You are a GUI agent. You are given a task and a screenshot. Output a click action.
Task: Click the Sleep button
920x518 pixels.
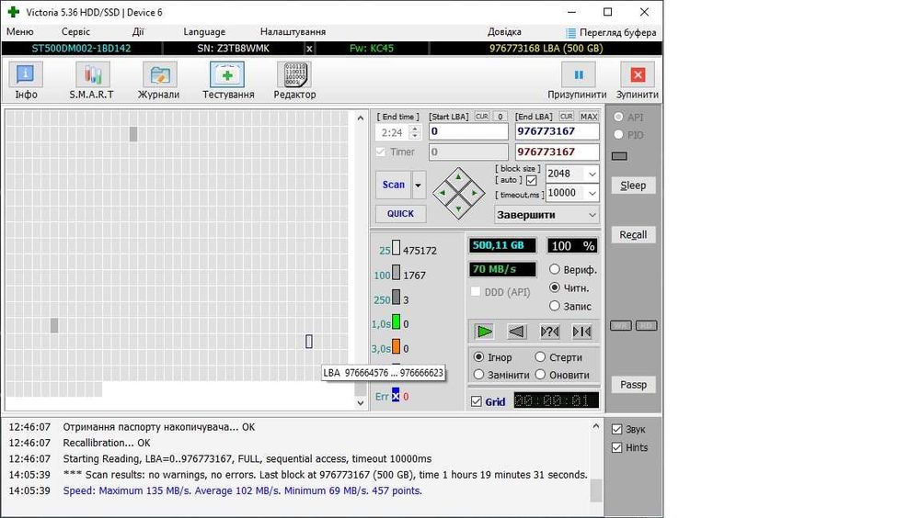[633, 186]
